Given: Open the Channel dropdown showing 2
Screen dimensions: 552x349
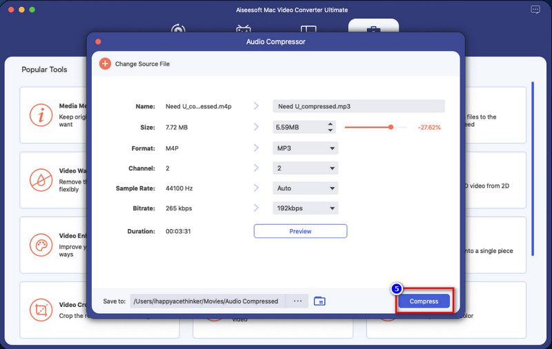Looking at the screenshot, I should [x=305, y=168].
